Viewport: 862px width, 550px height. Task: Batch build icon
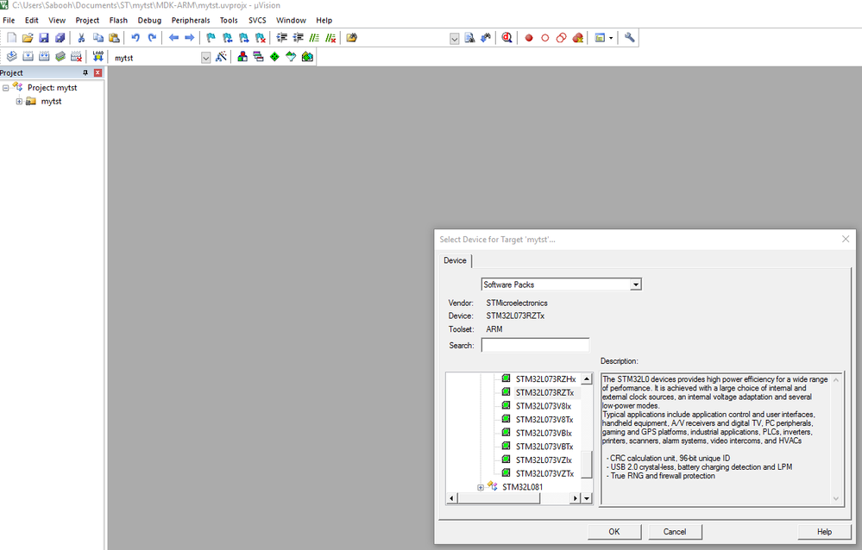coord(60,57)
